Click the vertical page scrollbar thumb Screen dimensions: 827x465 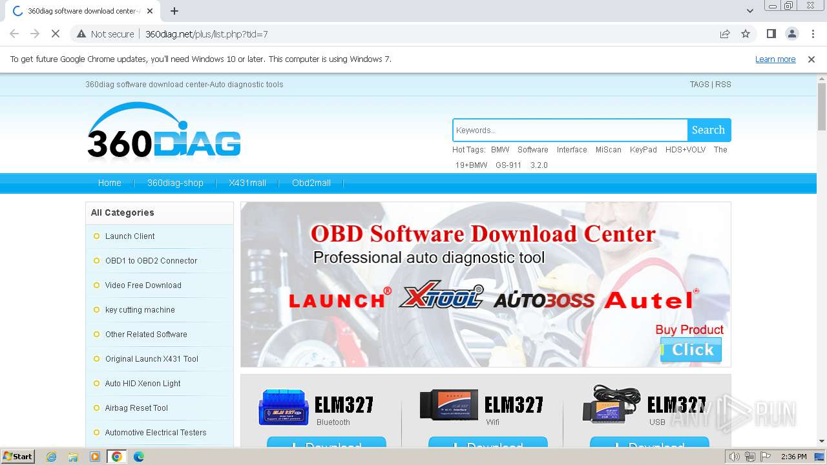pos(821,107)
